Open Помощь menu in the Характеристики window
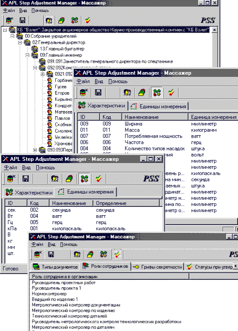This screenshot has height=331, width=238. point(118,81)
